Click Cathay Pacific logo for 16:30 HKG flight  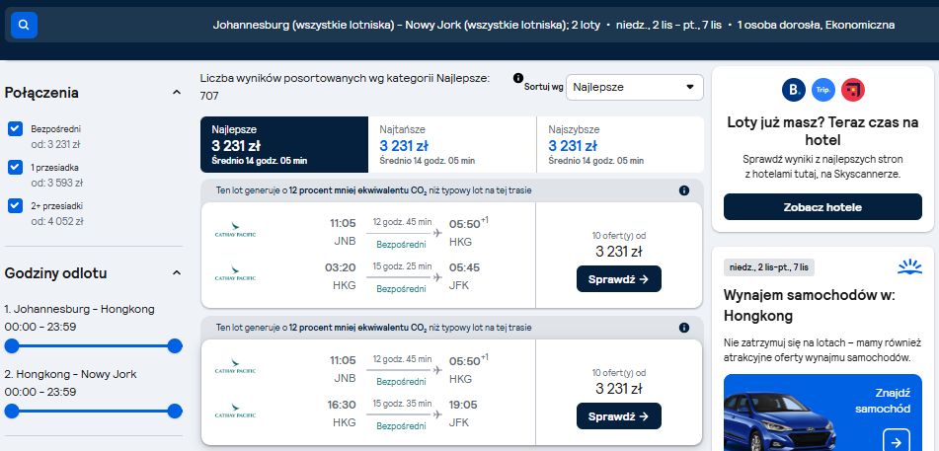[x=235, y=411]
